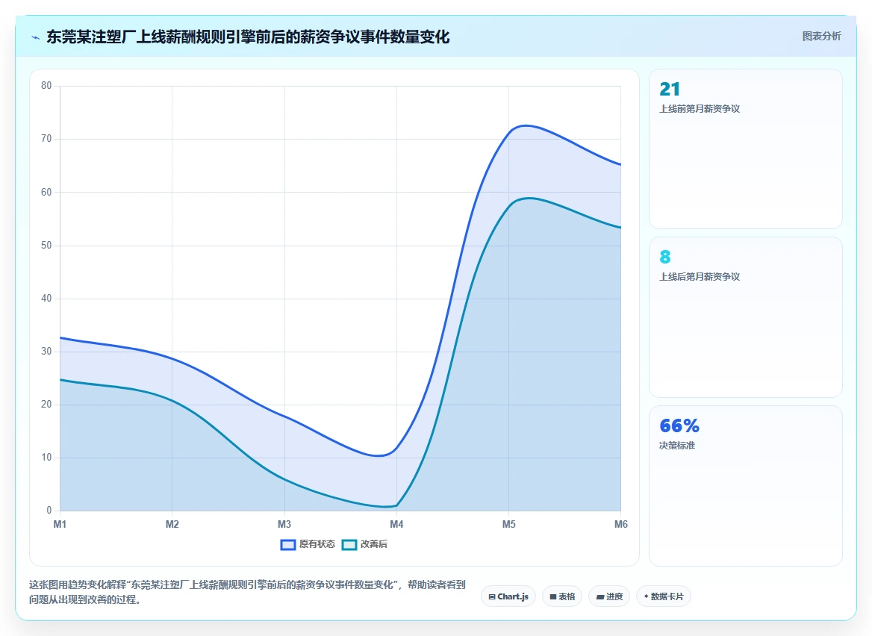Screen dimensions: 872x636
Task: Click the 进度 tag
Action: (x=609, y=596)
